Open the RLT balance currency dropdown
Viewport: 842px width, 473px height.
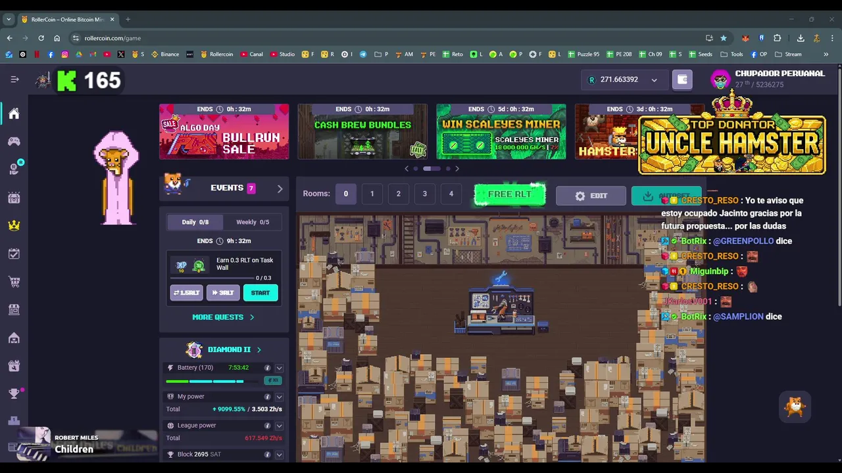[654, 80]
